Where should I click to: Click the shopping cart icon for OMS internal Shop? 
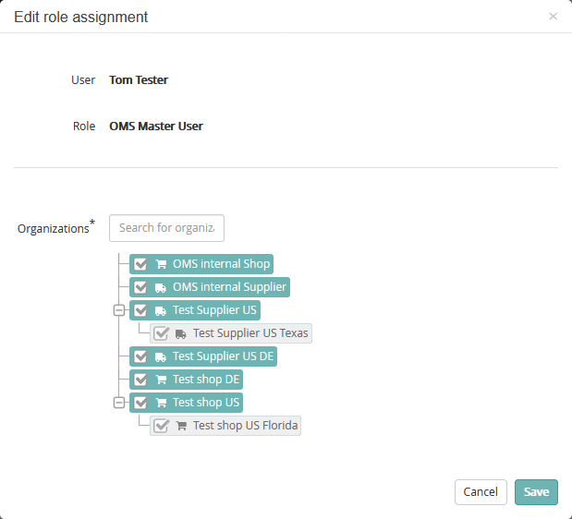click(161, 264)
